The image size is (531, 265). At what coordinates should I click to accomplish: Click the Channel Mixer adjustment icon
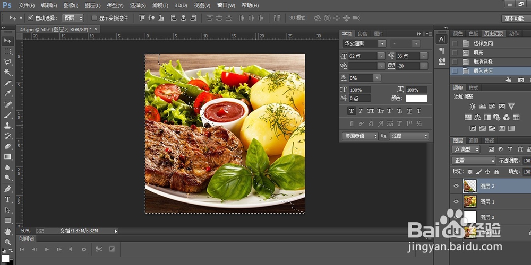[506, 117]
